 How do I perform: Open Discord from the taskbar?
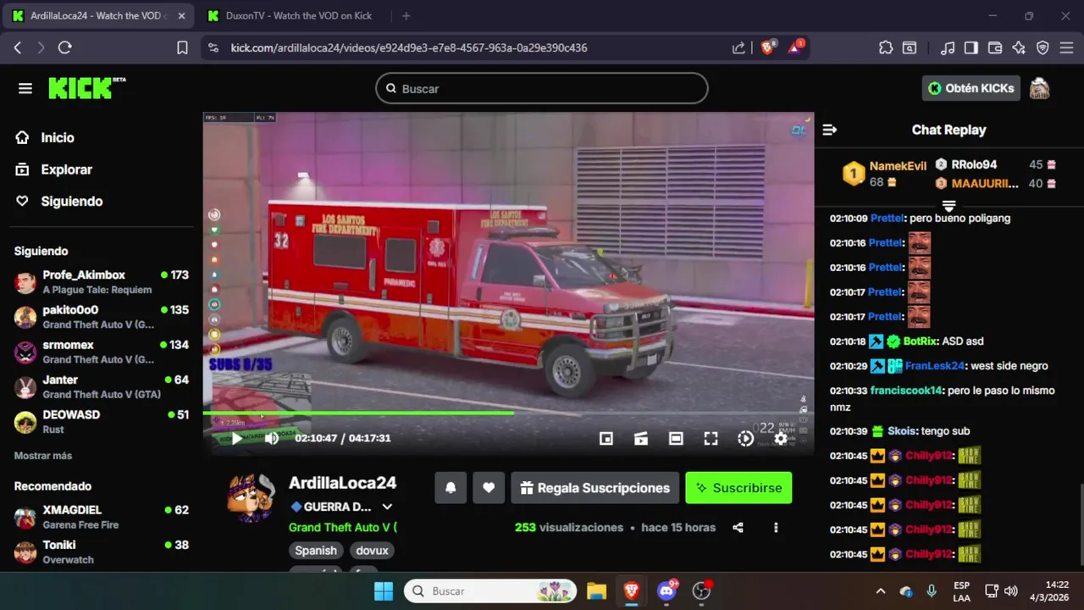pos(666,591)
